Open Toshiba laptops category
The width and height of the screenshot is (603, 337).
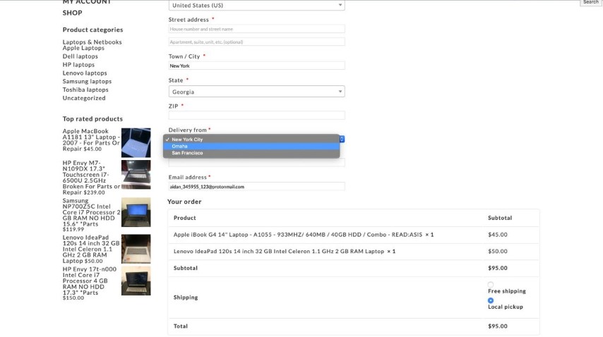(x=85, y=90)
